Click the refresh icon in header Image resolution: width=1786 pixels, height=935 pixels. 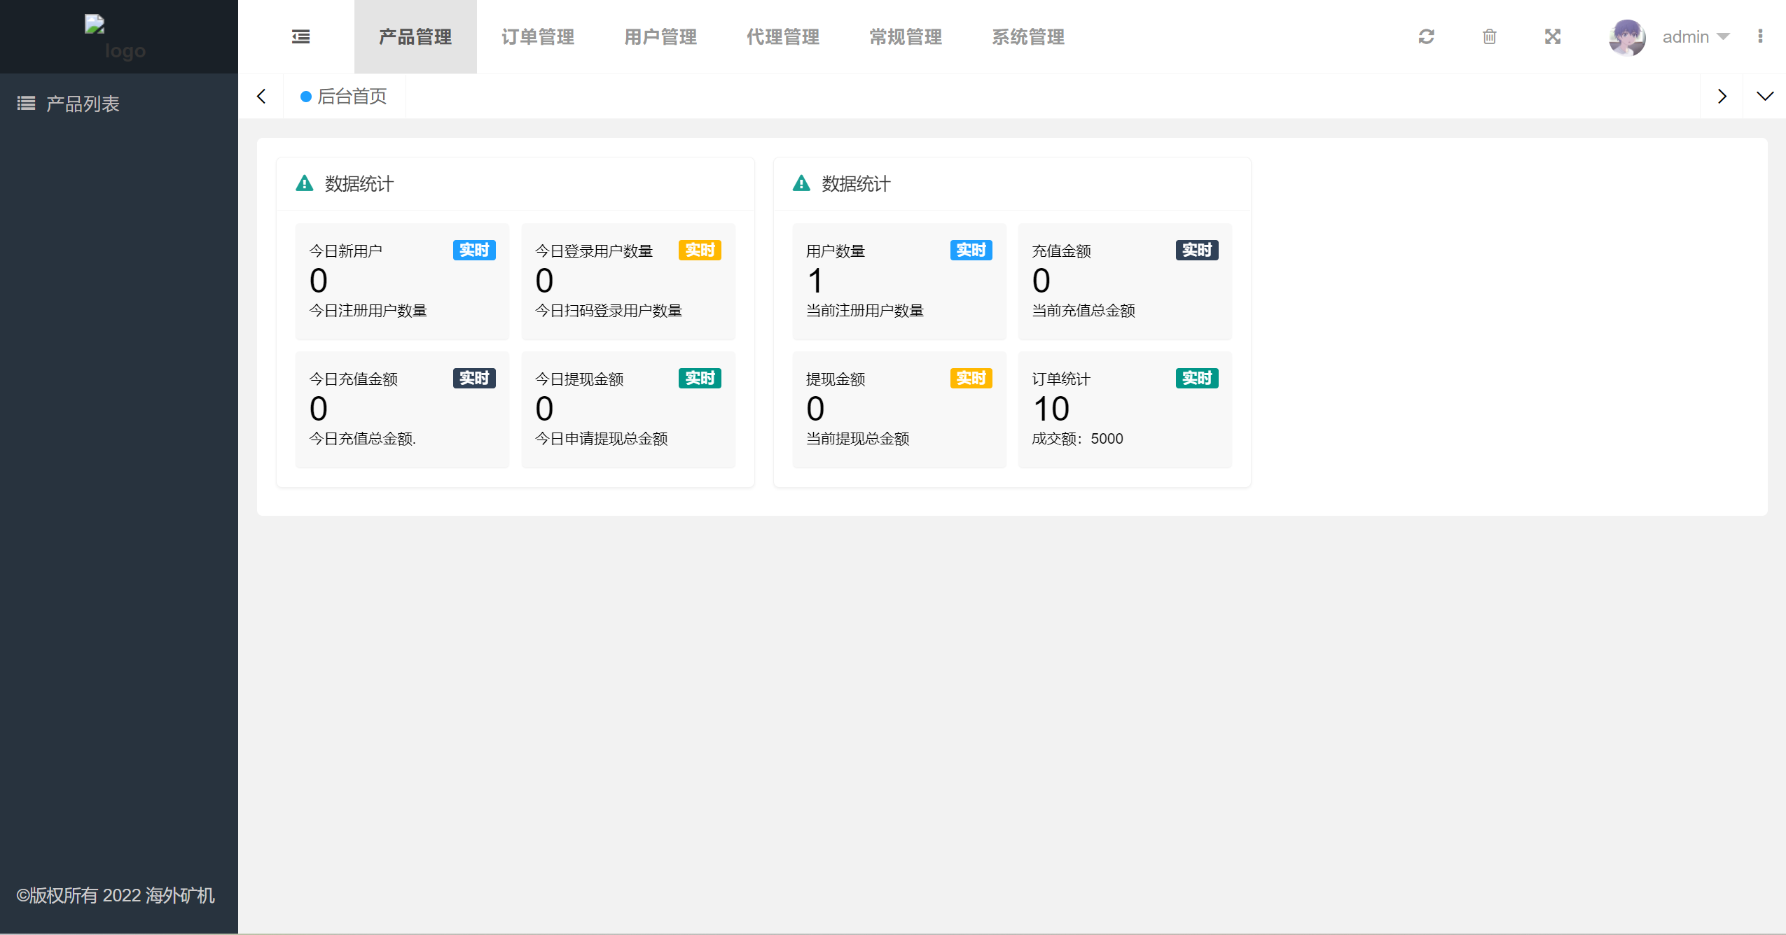pos(1426,36)
